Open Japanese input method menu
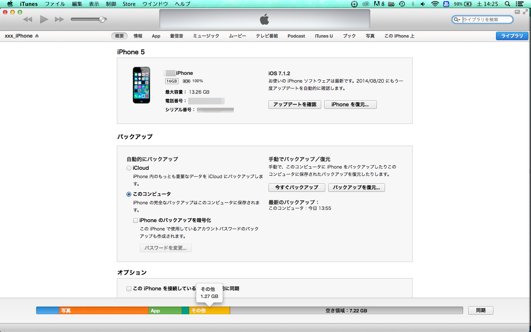The height and width of the screenshot is (332, 531). (x=446, y=4)
